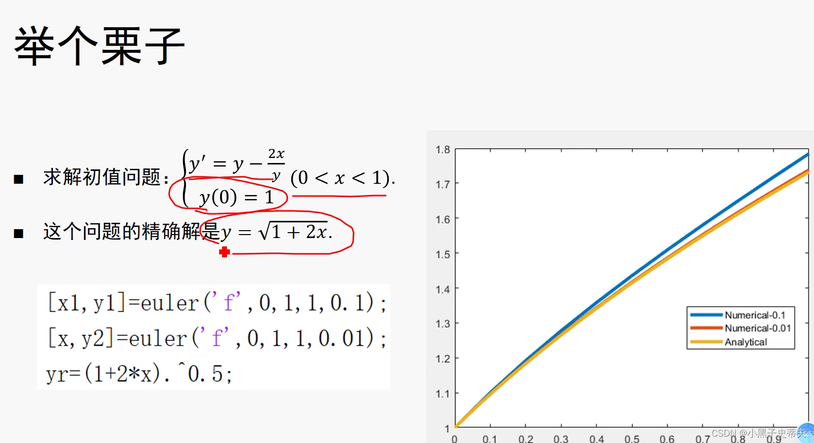The height and width of the screenshot is (443, 814).
Task: Click y-axis tick label 1.2
Action: click(443, 359)
